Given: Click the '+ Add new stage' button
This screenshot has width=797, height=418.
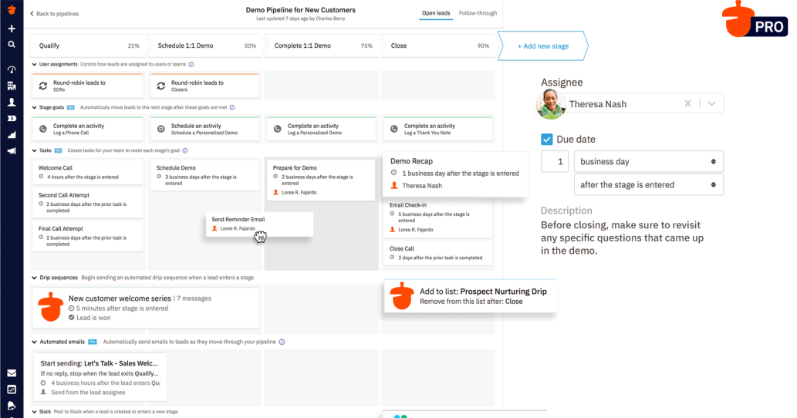Looking at the screenshot, I should (543, 46).
